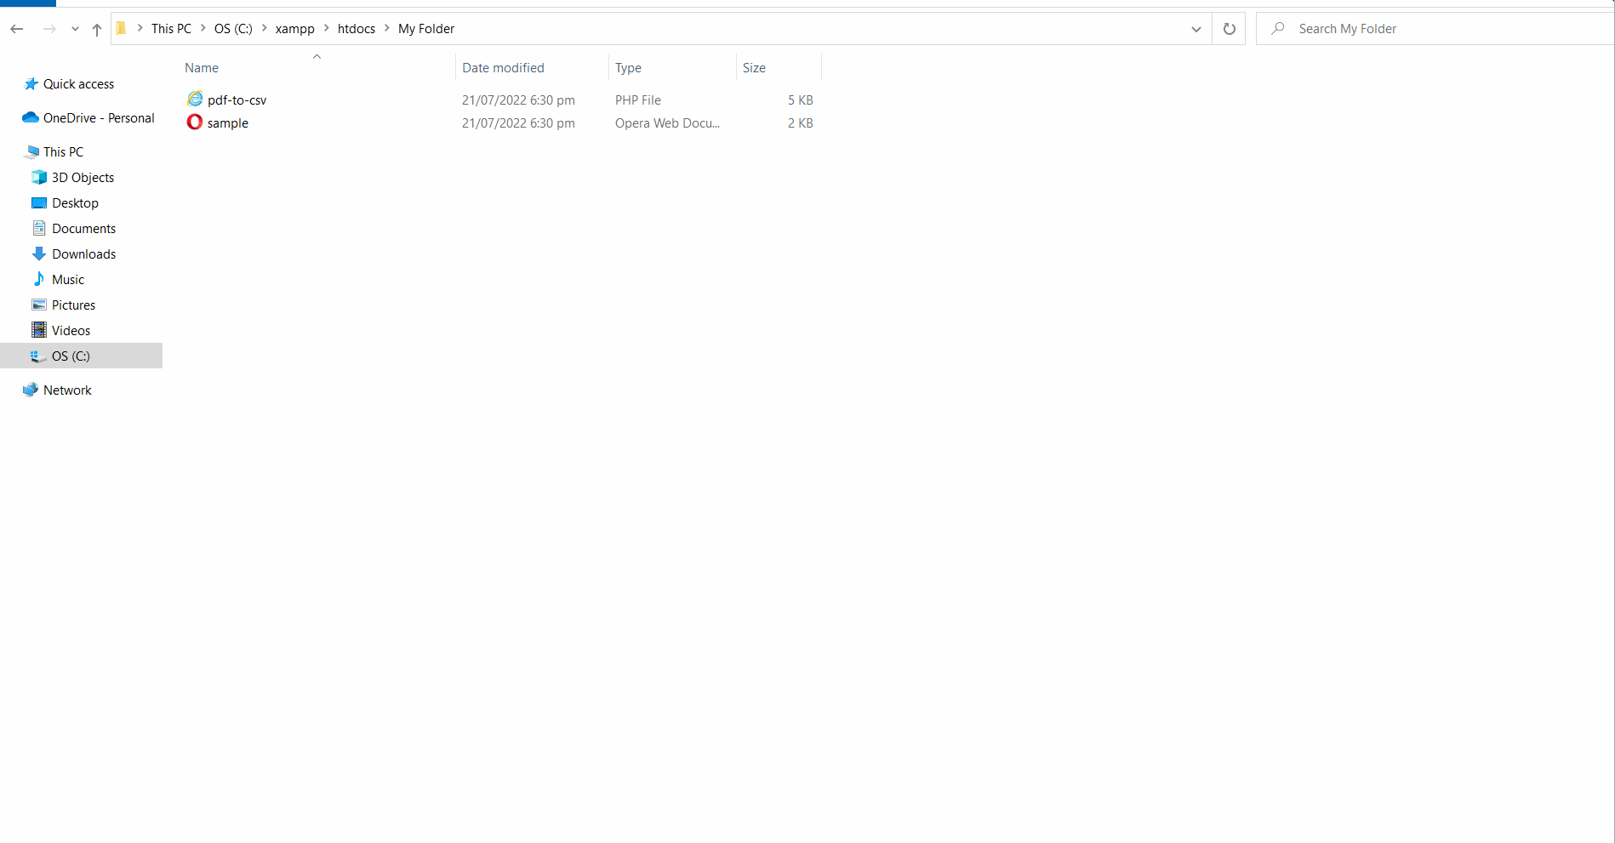Navigate to OS (C:) breadcrumb
The image size is (1615, 843).
pyautogui.click(x=233, y=29)
